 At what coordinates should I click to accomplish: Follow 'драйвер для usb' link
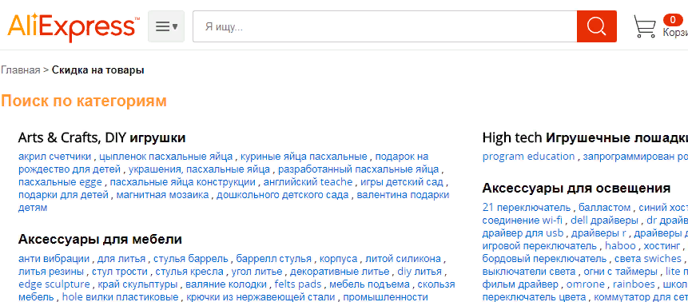(x=523, y=232)
